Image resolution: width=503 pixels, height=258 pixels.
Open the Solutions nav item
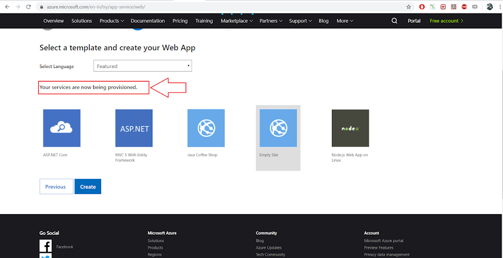tap(81, 21)
